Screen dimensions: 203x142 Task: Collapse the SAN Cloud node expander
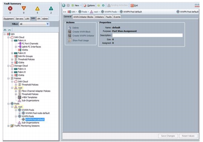pyautogui.click(x=8, y=37)
